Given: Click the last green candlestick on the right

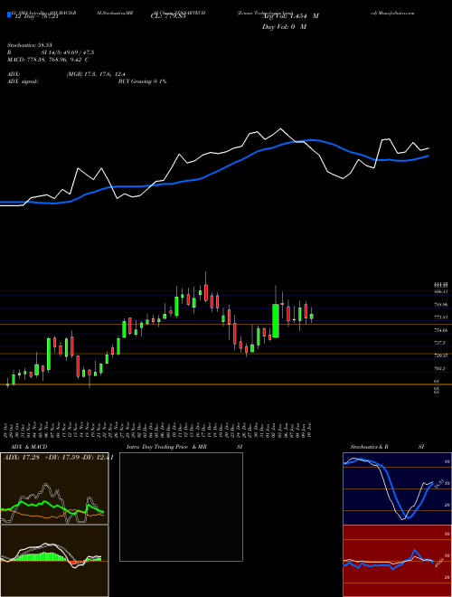Looking at the screenshot, I should (312, 316).
